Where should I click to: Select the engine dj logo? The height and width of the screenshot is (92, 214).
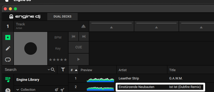coord(25,17)
